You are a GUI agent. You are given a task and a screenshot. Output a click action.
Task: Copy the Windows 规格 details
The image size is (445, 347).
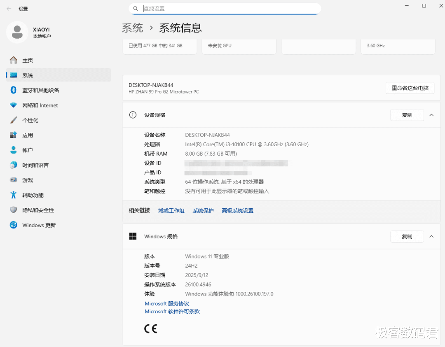pos(407,236)
